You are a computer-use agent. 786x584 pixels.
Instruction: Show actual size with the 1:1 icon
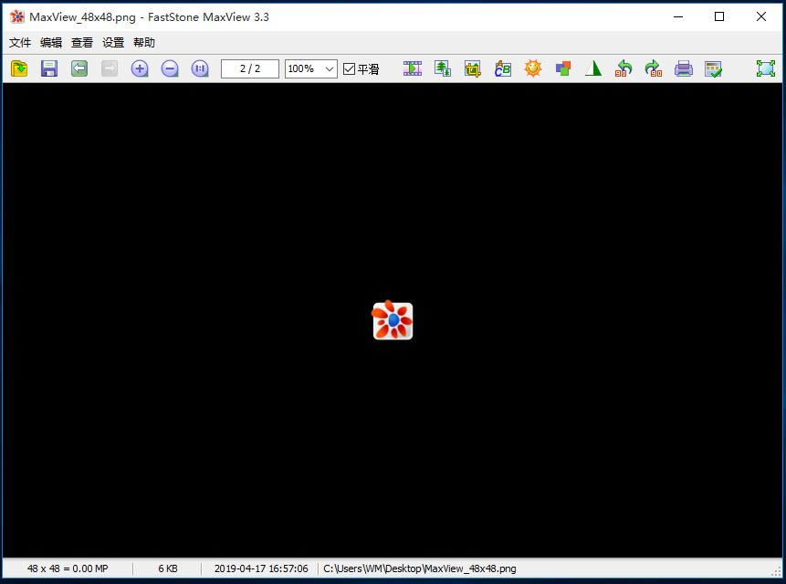pos(200,68)
